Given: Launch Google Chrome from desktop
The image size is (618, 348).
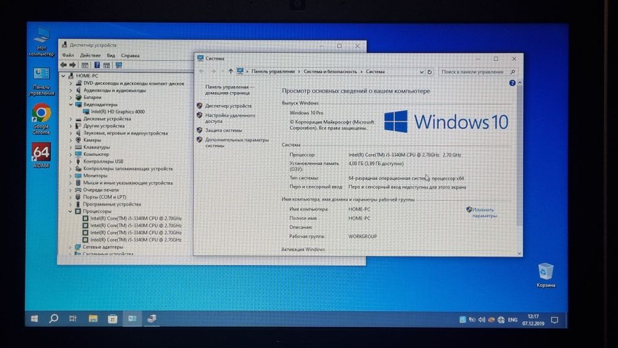Looking at the screenshot, I should point(41,118).
